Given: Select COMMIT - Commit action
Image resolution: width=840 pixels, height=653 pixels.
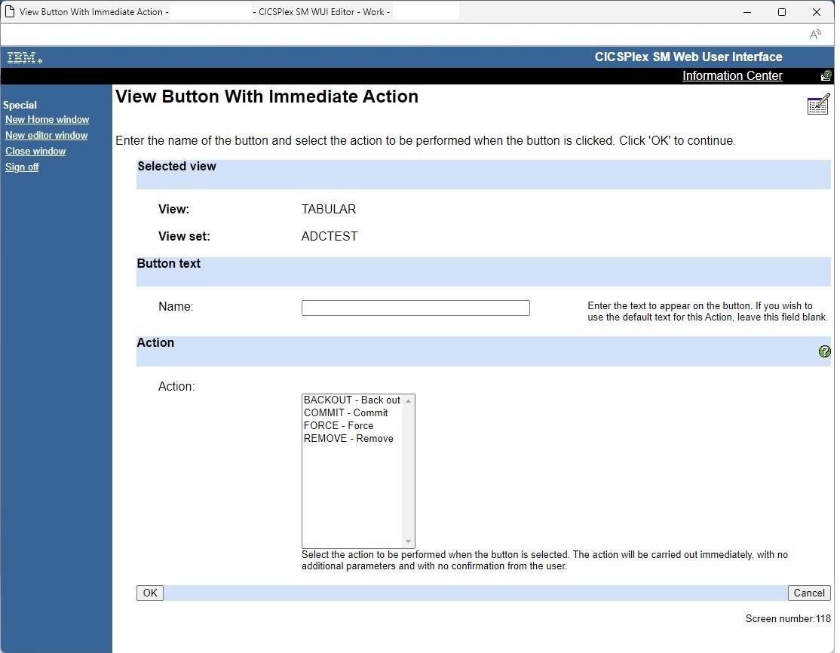Looking at the screenshot, I should tap(352, 413).
